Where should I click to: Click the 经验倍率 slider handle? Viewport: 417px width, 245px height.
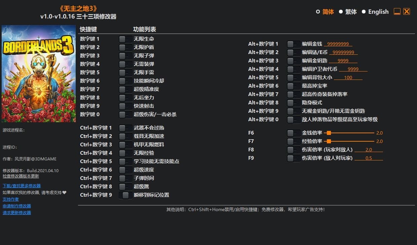coord(329,141)
